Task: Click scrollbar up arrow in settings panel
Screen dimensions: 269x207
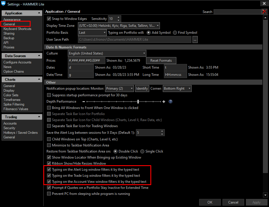Action: (266, 18)
